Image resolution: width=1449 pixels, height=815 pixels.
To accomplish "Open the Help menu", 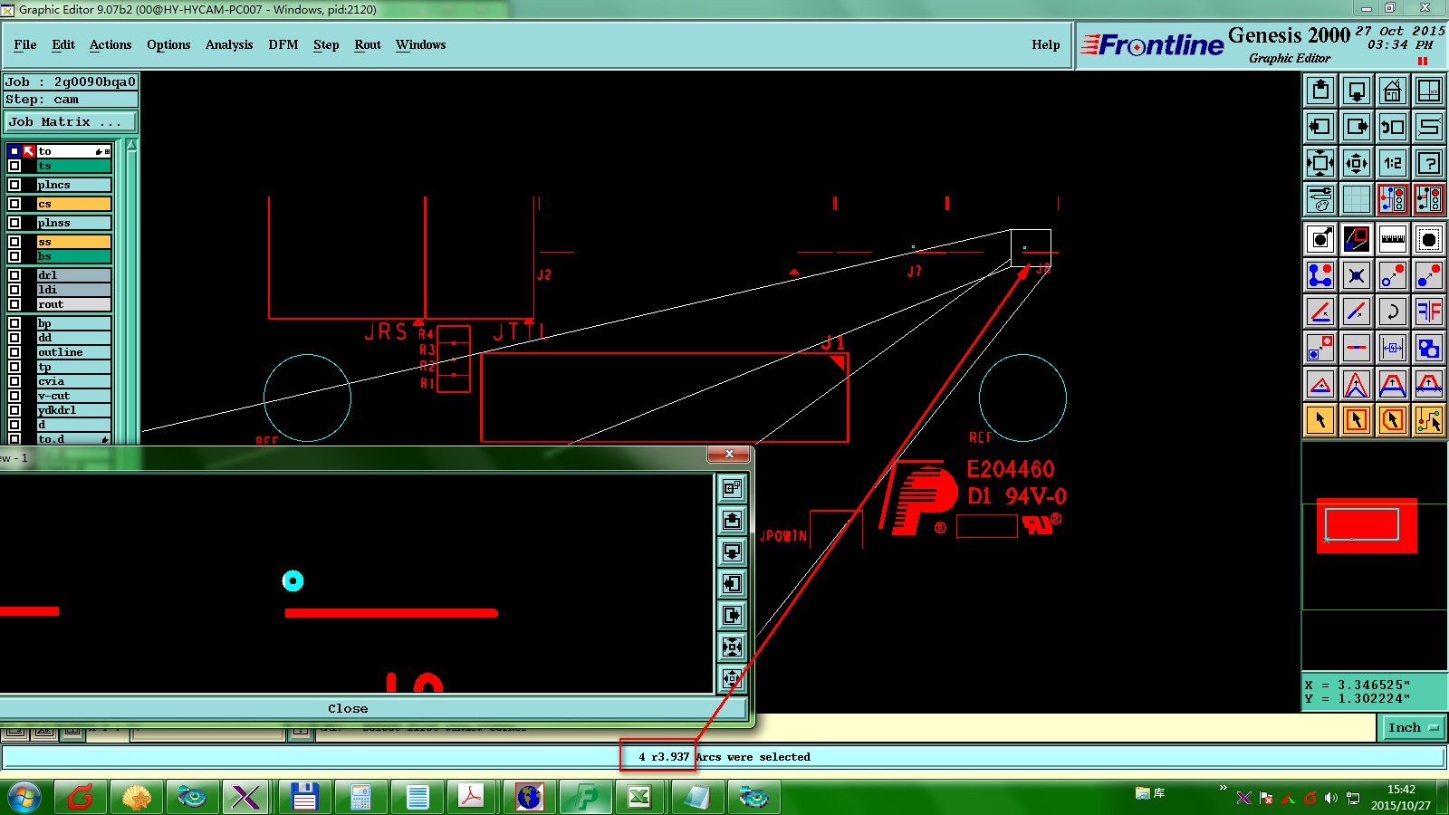I will (1046, 44).
